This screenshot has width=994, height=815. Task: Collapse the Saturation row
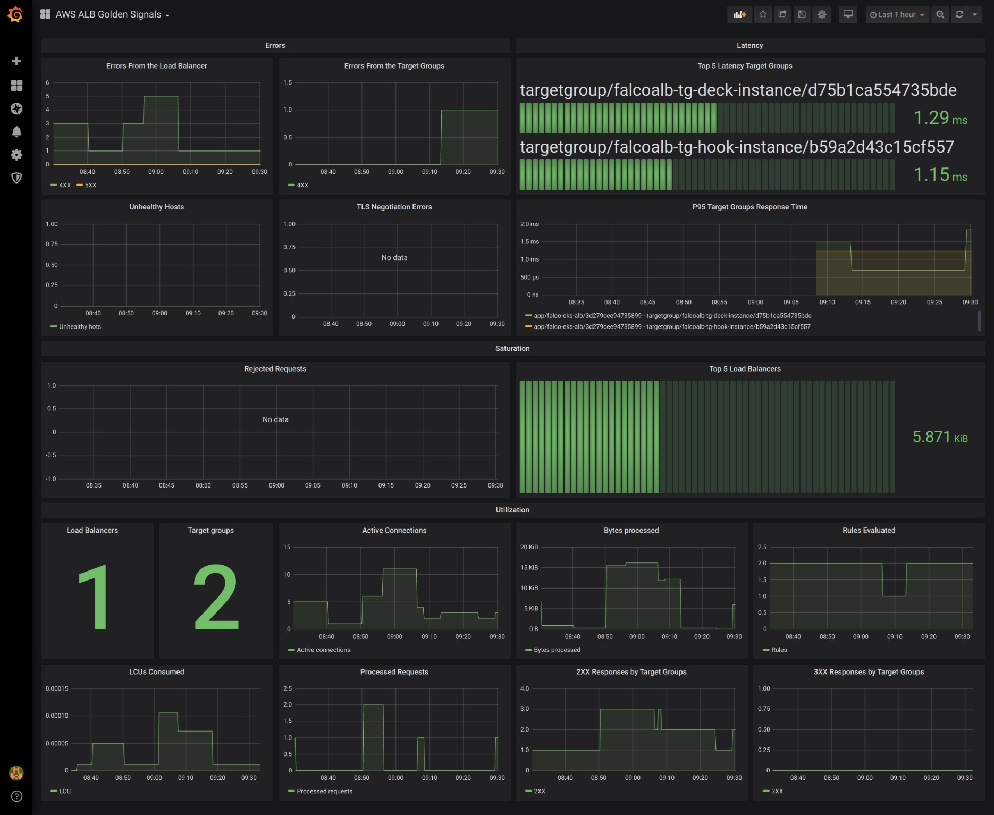[x=512, y=349]
